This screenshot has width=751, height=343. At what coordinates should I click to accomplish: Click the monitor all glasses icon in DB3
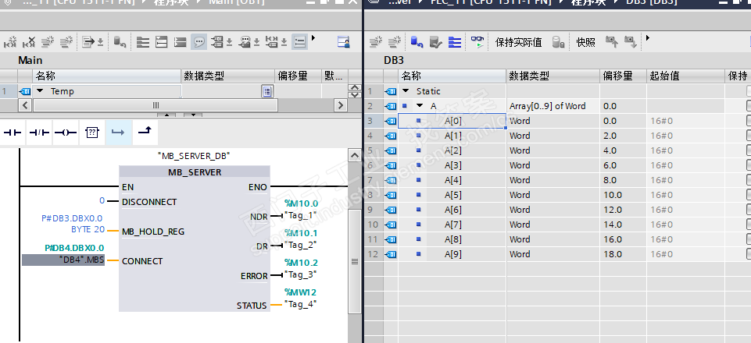coord(477,42)
